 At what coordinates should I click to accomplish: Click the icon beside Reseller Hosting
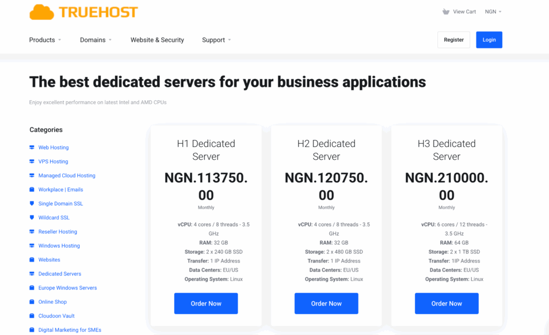pyautogui.click(x=32, y=232)
